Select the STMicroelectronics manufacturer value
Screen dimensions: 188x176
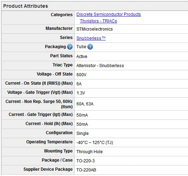click(x=95, y=29)
